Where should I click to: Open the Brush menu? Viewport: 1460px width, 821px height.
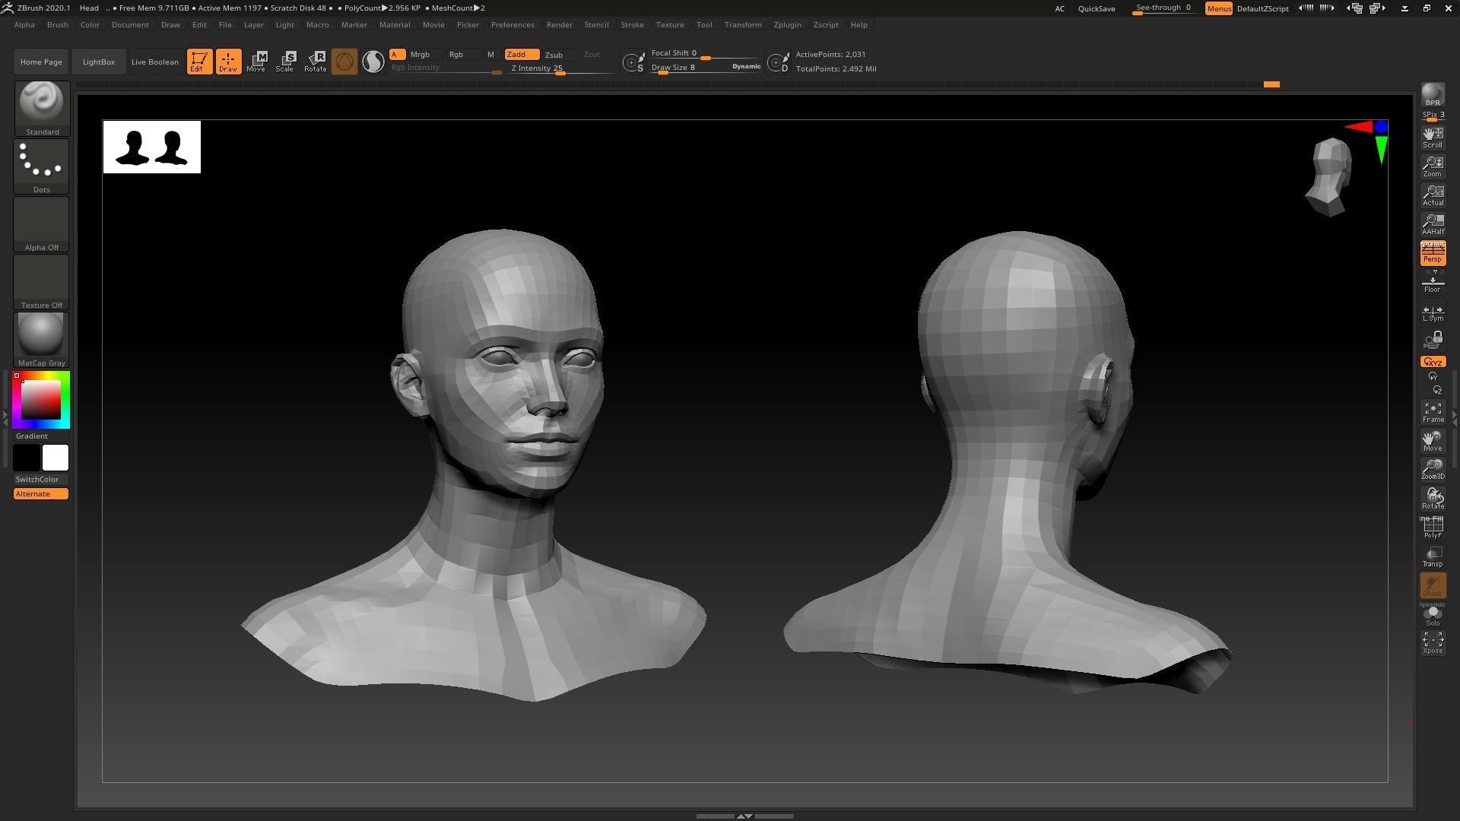click(57, 24)
